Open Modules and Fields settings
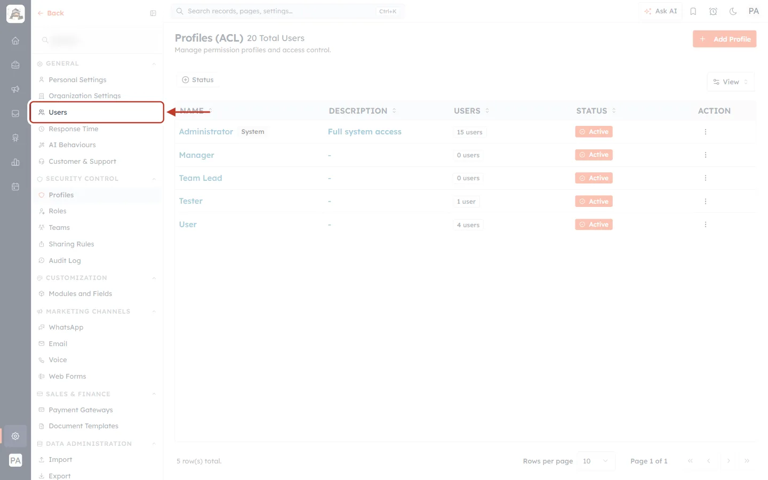 tap(97, 294)
